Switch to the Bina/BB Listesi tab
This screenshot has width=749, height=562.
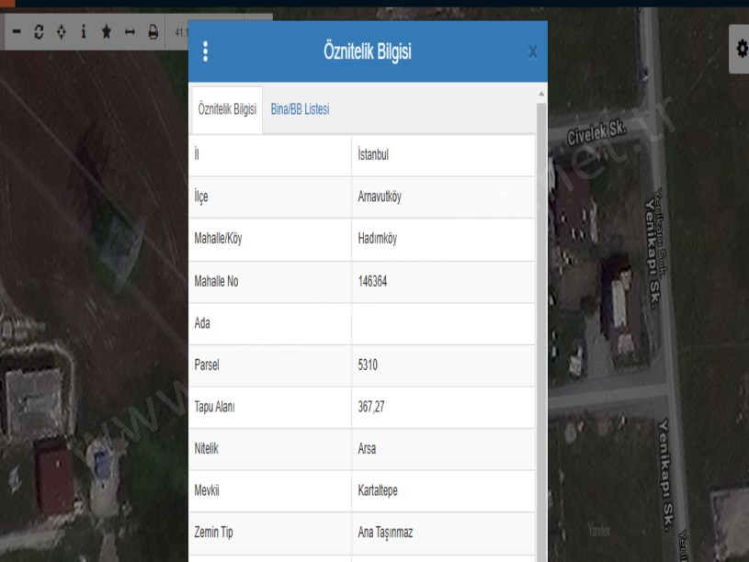(300, 109)
